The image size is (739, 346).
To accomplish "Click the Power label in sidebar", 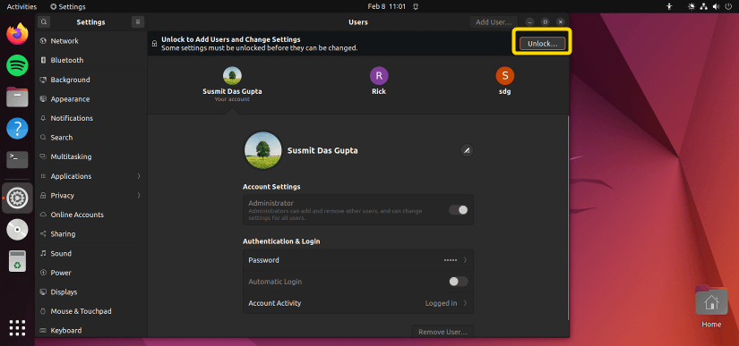I will click(x=61, y=273).
